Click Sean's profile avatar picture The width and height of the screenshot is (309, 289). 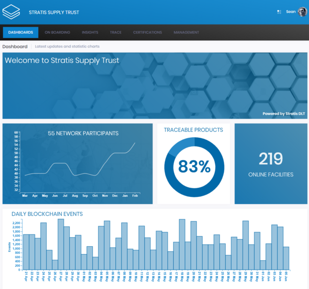(x=302, y=12)
